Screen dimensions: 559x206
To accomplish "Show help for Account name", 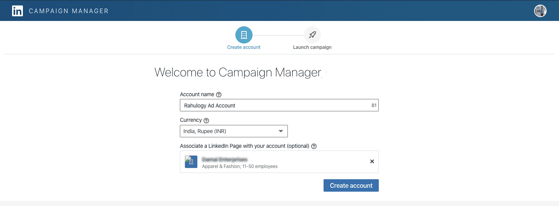I will click(219, 95).
